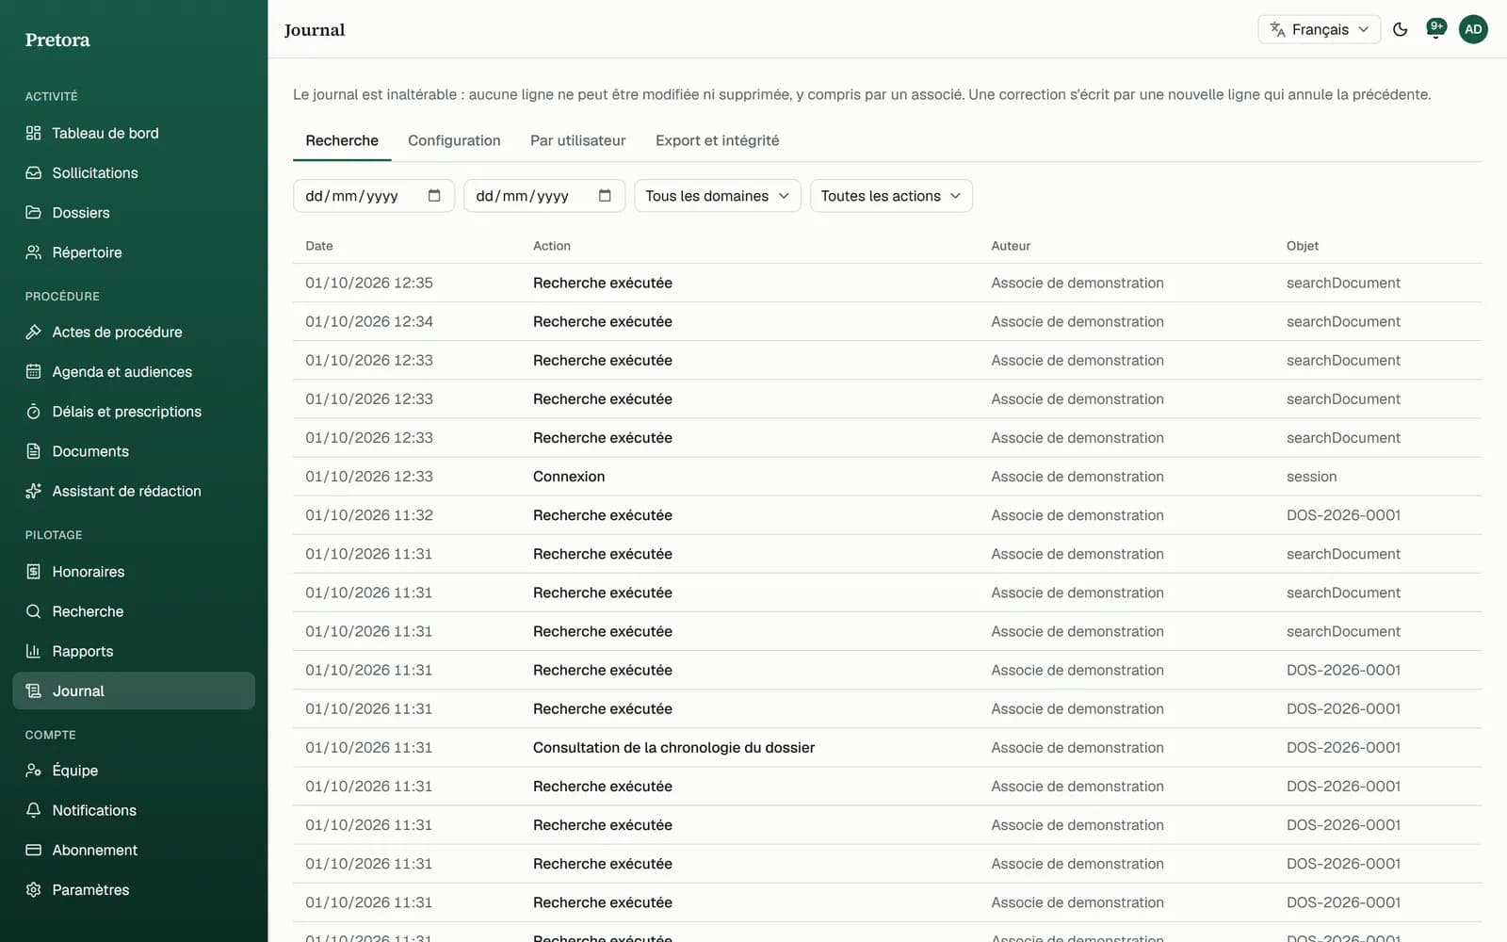Click the Actes de procédure gavel icon
This screenshot has width=1507, height=942.
34,332
